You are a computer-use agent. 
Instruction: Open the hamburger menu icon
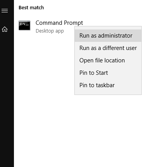5,10
